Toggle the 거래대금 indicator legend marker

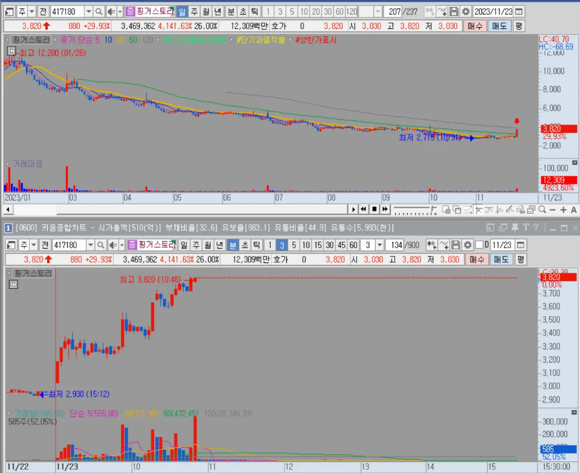click(x=7, y=164)
